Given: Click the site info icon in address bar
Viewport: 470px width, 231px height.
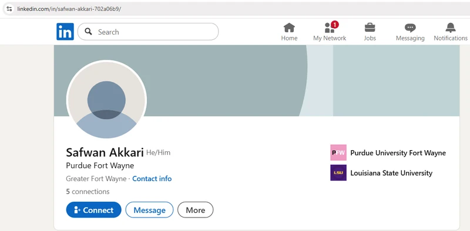Looking at the screenshot, I should (x=9, y=9).
